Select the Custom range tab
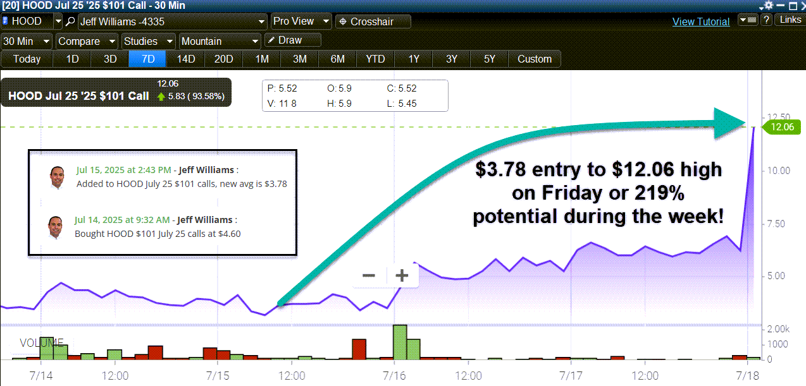The width and height of the screenshot is (806, 386). coord(535,59)
